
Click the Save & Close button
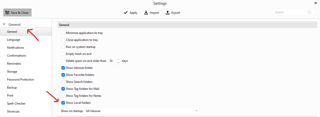click(x=17, y=12)
